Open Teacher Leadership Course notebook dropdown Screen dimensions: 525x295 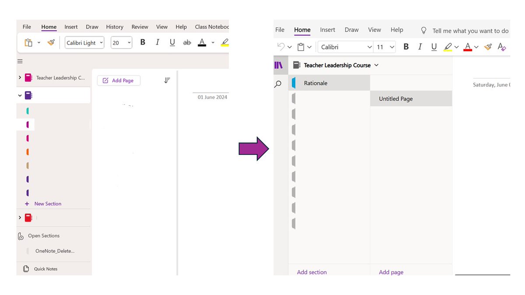(x=377, y=65)
